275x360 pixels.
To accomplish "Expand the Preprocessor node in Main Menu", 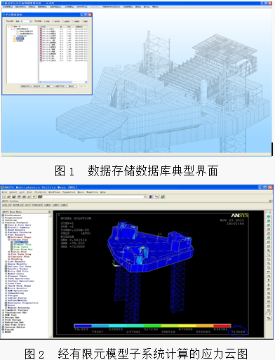I will coord(3,218).
